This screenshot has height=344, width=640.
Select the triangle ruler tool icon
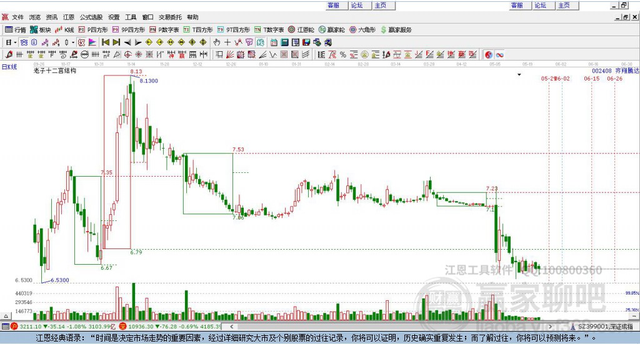[x=117, y=54]
